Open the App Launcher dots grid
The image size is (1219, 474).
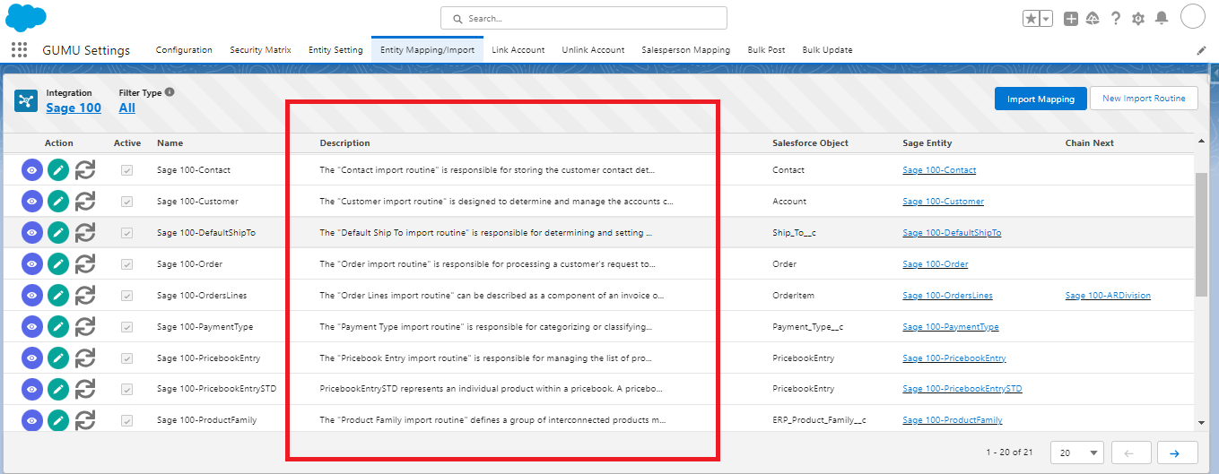[x=20, y=50]
